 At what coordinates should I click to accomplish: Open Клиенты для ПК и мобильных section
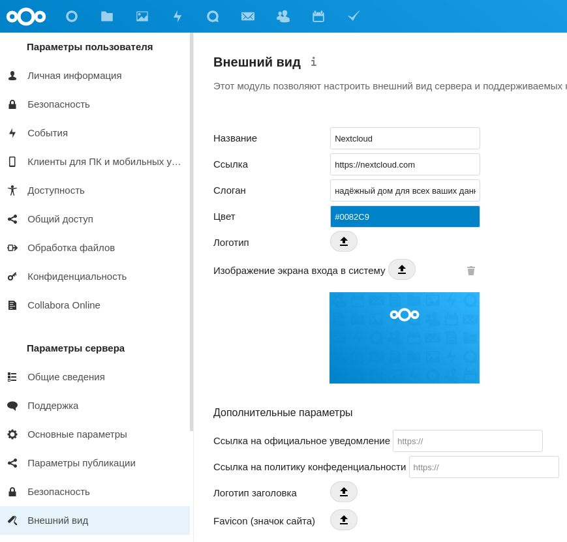(x=95, y=162)
